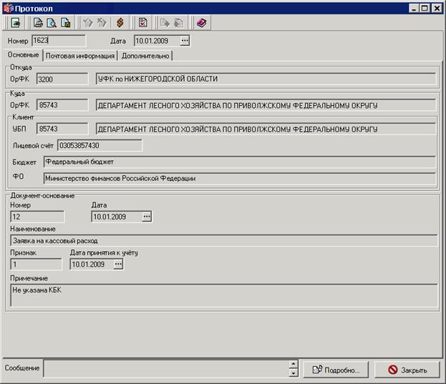Image resolution: width=446 pixels, height=384 pixels.
Task: Open date picker for document-basis date
Action: (147, 217)
